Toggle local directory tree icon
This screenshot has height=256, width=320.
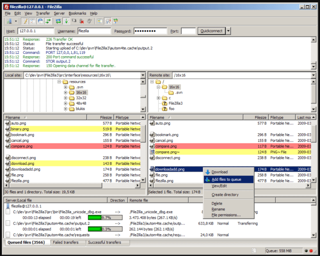click(33, 21)
